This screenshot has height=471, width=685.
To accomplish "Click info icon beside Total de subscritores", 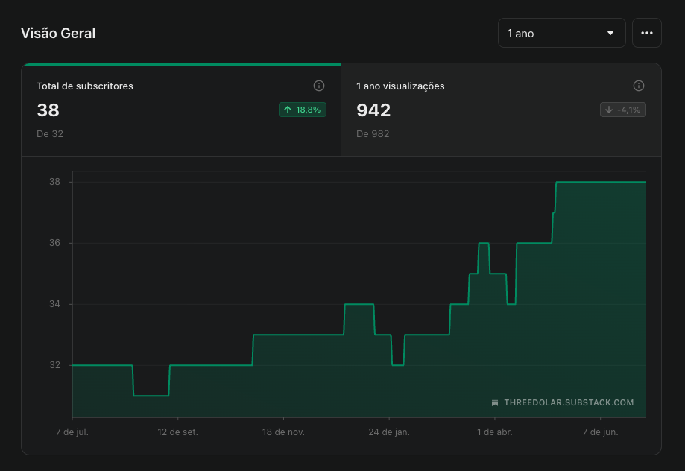I will (x=319, y=86).
